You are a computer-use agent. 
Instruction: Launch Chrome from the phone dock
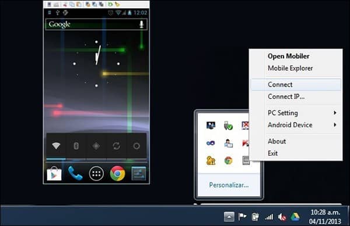click(117, 173)
